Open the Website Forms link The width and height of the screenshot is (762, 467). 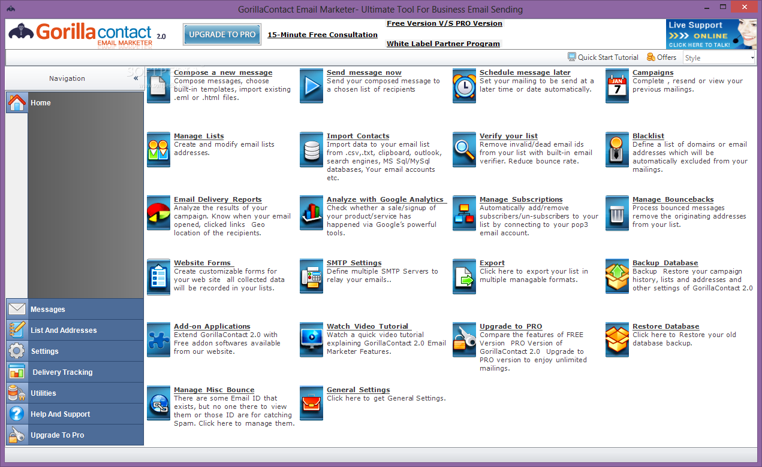(203, 263)
